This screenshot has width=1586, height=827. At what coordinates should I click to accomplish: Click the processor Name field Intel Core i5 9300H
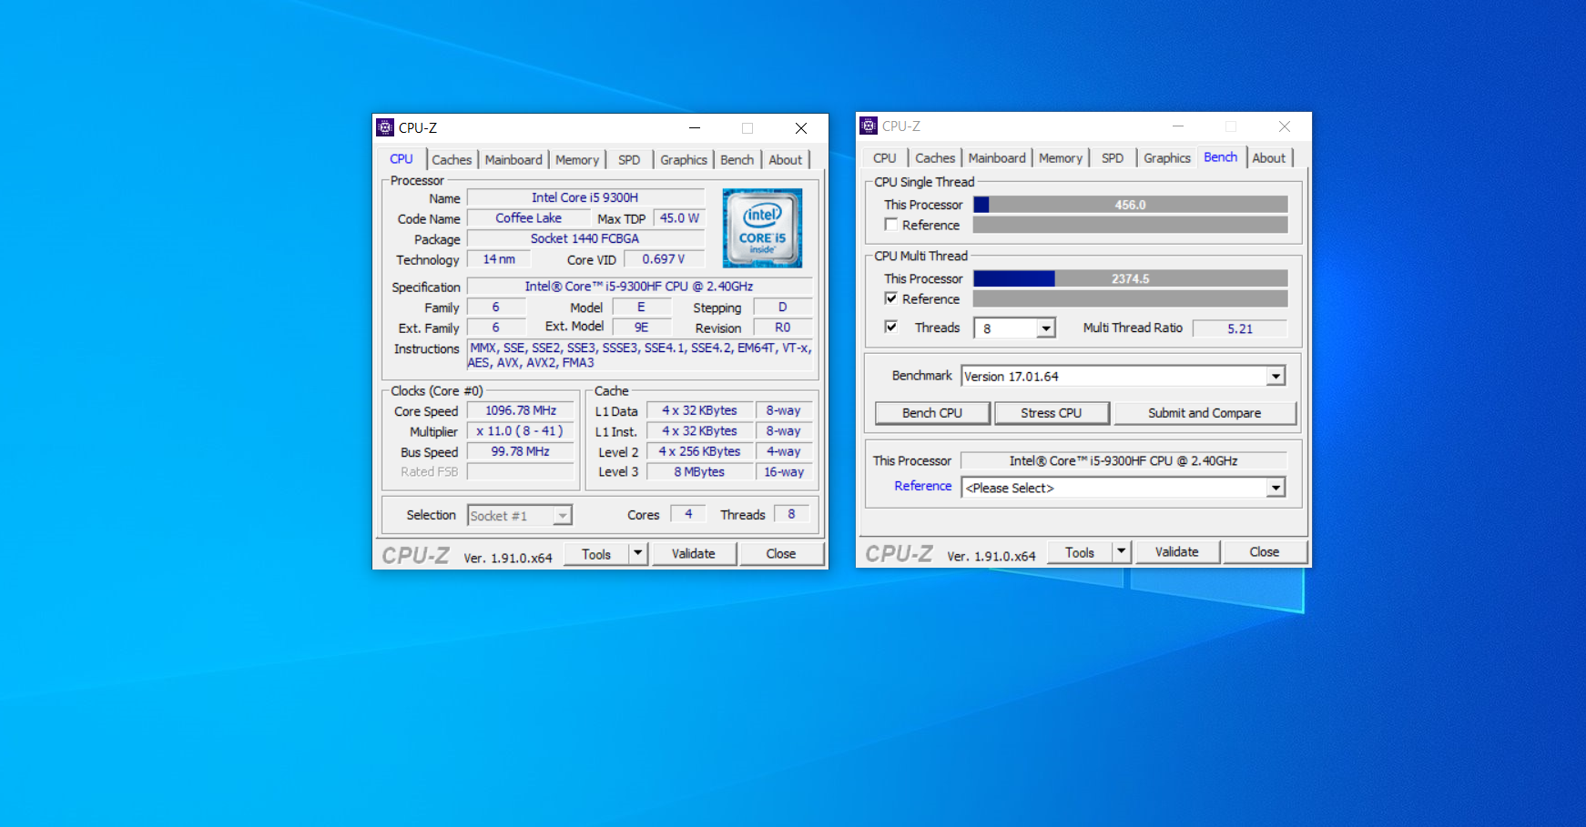(585, 197)
